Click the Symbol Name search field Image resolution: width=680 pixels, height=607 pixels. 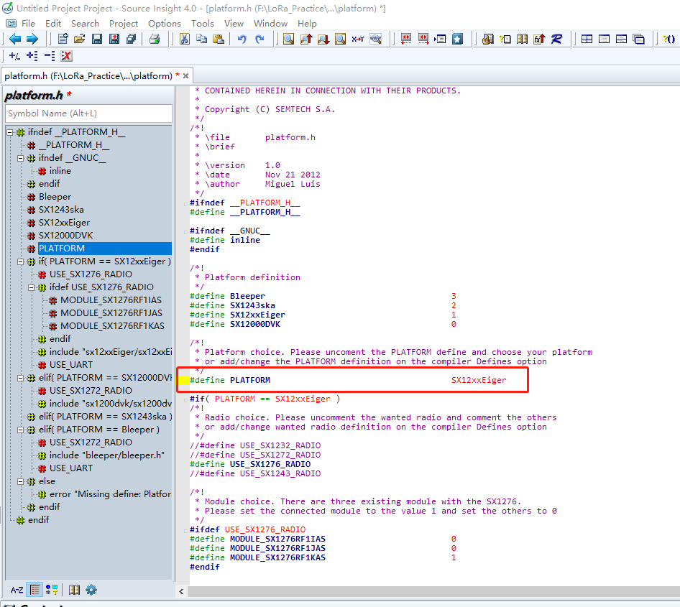pos(88,113)
